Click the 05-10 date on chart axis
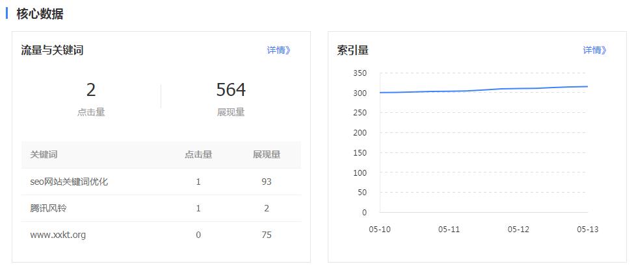The width and height of the screenshot is (634, 273). pyautogui.click(x=379, y=229)
